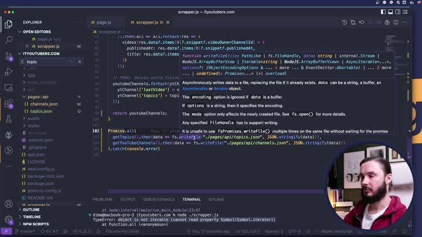Select scrapper.js under Open Editors

tap(48, 46)
